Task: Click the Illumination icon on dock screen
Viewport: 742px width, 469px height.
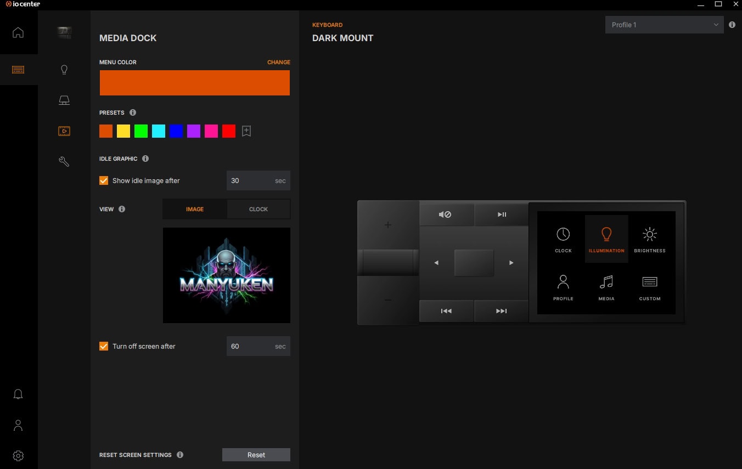Action: point(606,239)
